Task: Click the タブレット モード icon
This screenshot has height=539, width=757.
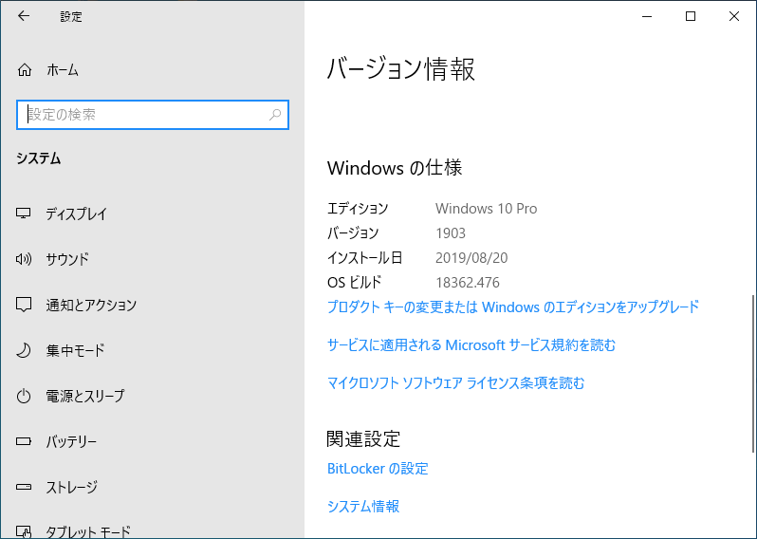Action: 24,531
